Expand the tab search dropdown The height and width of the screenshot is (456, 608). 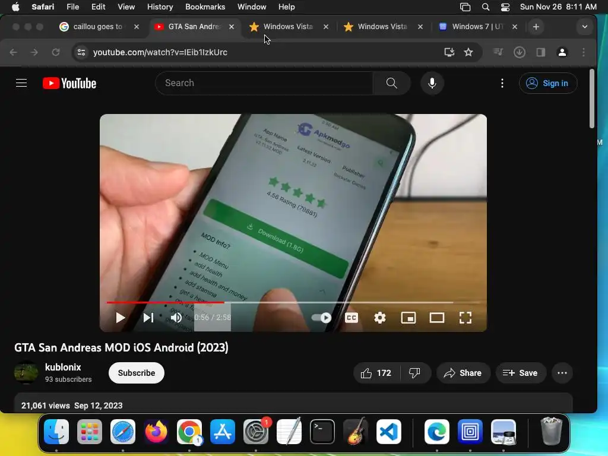tap(585, 27)
